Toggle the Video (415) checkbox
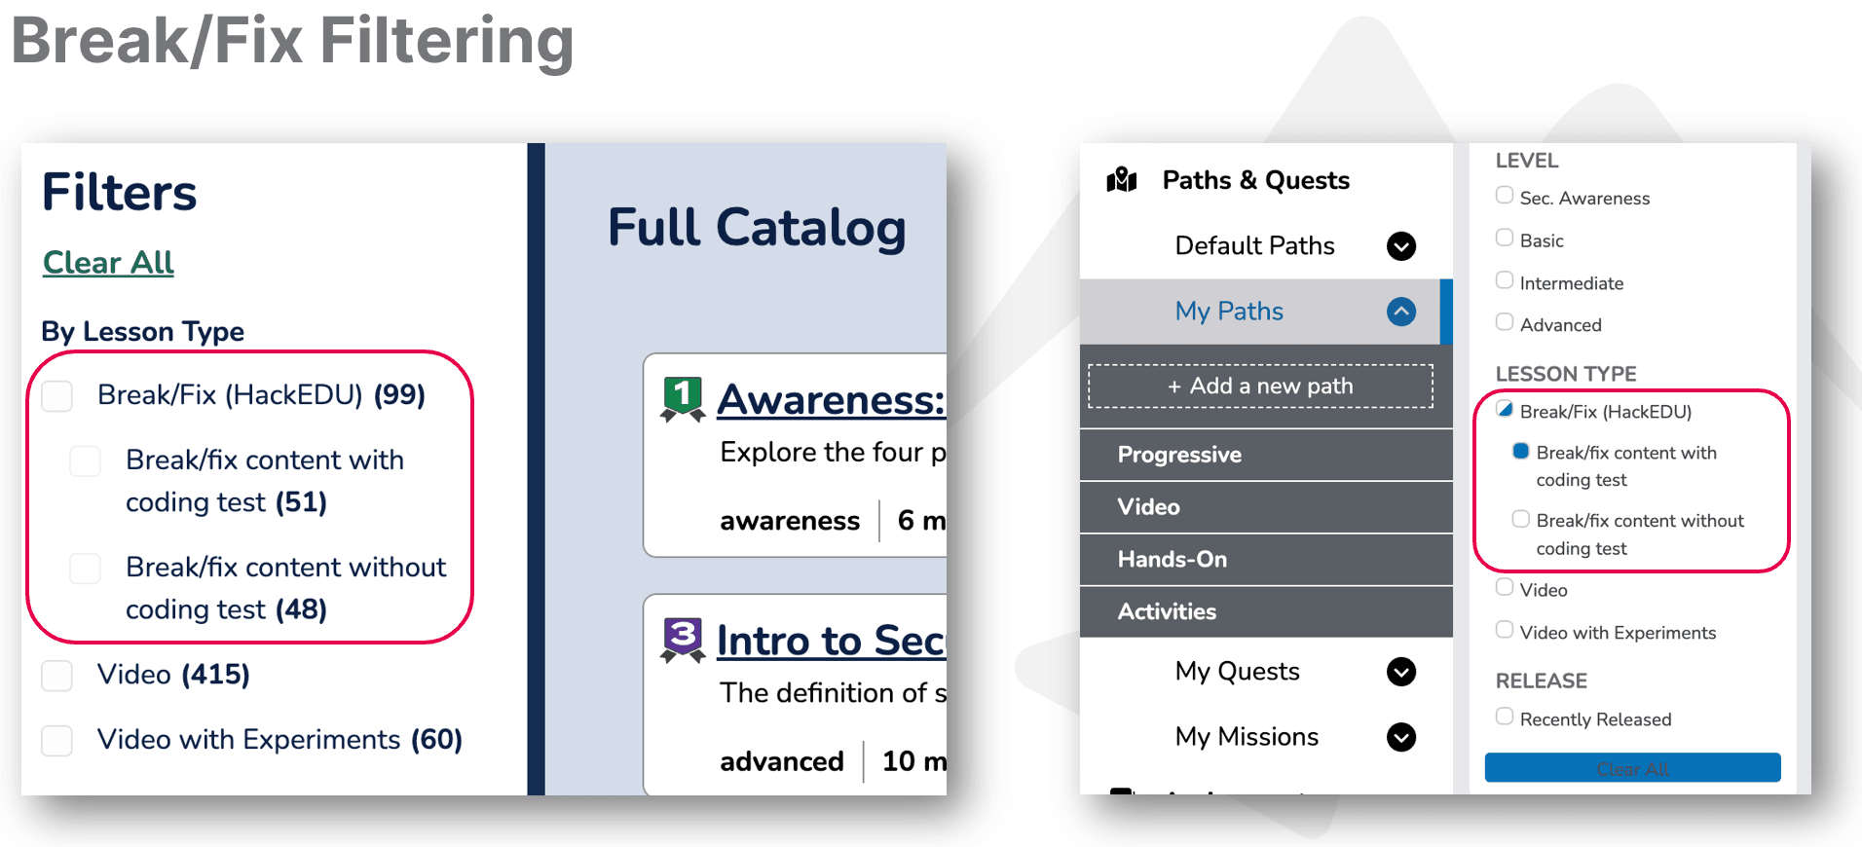Viewport: 1862px width, 847px height. click(x=57, y=676)
